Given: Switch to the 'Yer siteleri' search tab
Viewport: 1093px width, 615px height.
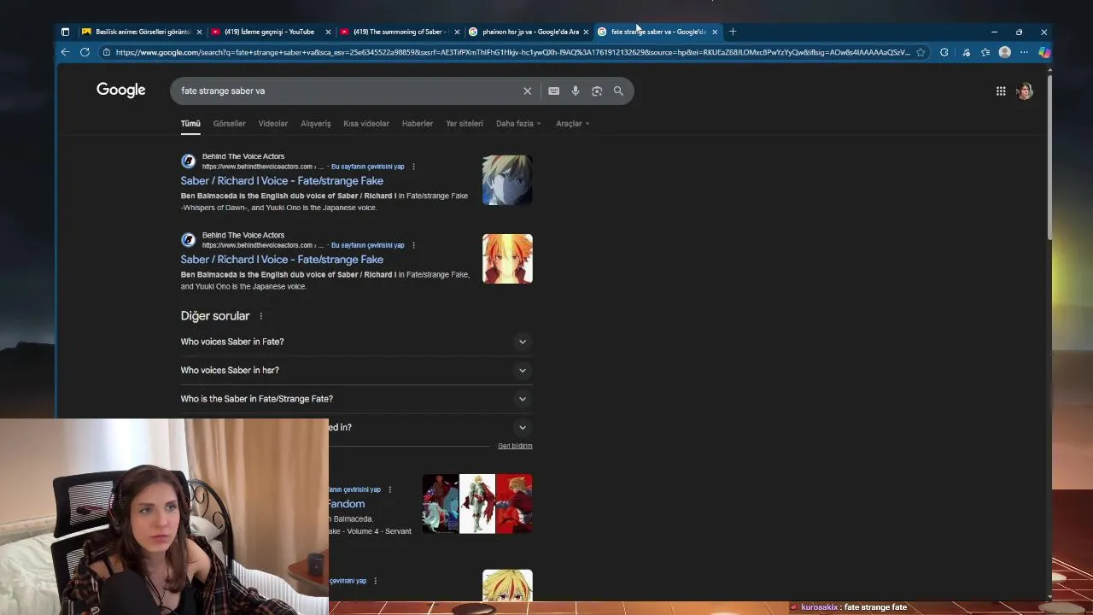Looking at the screenshot, I should point(465,123).
